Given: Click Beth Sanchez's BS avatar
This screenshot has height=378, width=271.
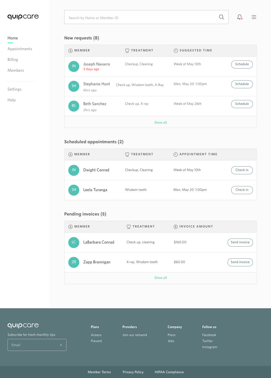Looking at the screenshot, I should [74, 106].
